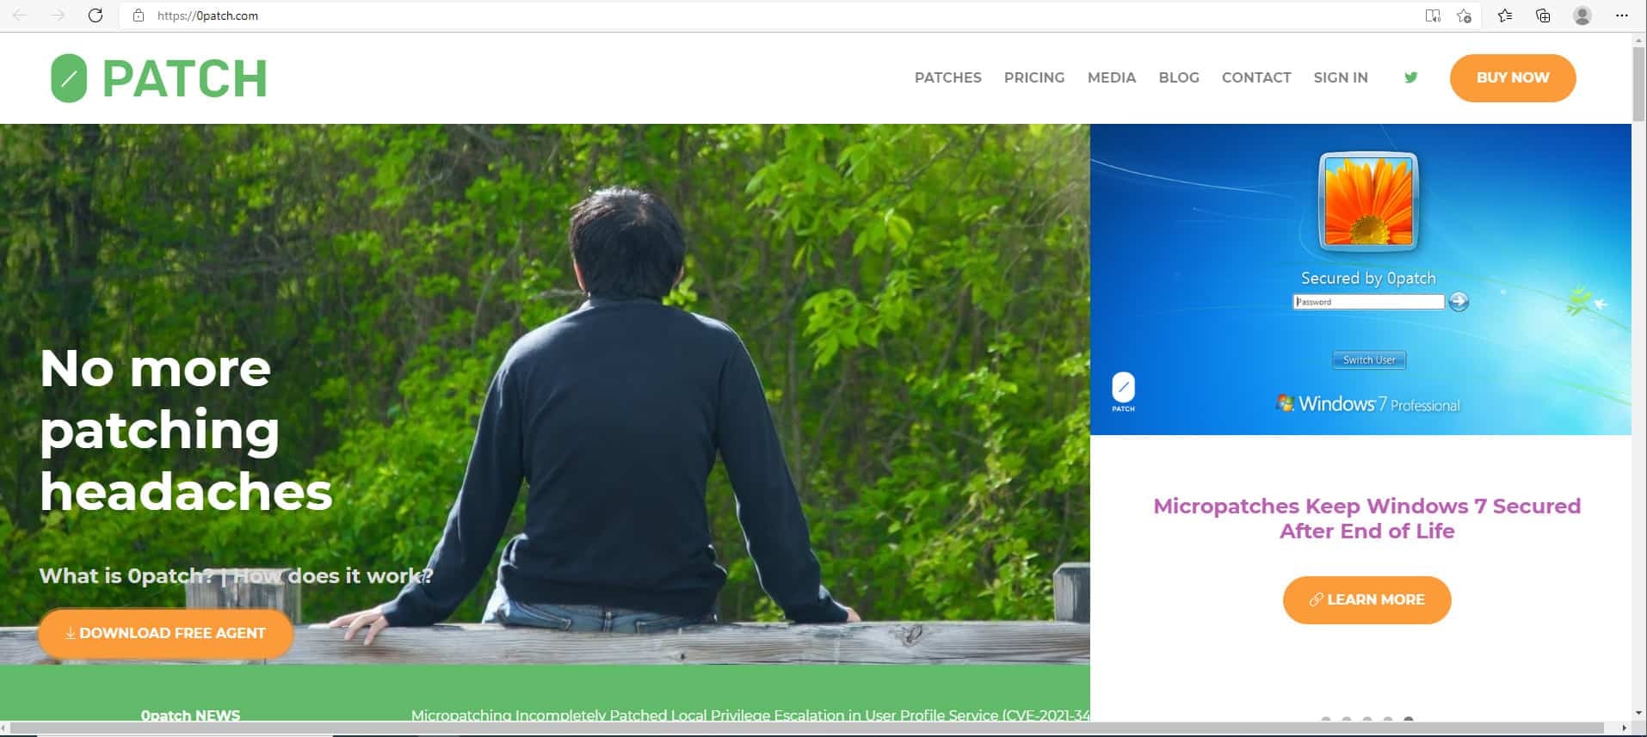Click the Micropatching Incompletely Patched news headline
The width and height of the screenshot is (1647, 737).
(750, 715)
